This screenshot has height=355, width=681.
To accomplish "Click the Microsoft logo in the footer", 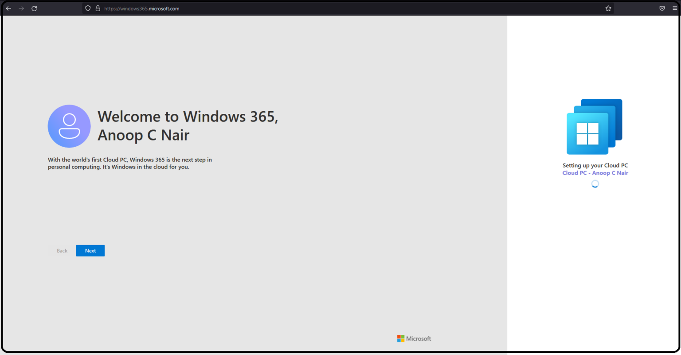I will tap(414, 339).
